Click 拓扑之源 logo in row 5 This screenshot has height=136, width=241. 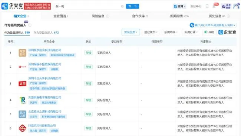click(23, 114)
